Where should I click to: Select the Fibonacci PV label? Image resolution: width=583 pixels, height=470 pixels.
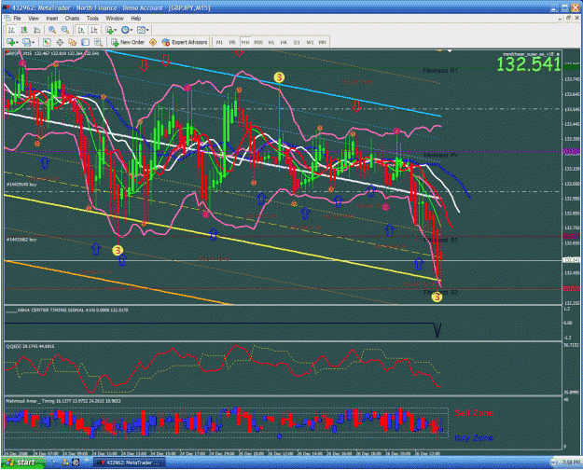[x=440, y=155]
